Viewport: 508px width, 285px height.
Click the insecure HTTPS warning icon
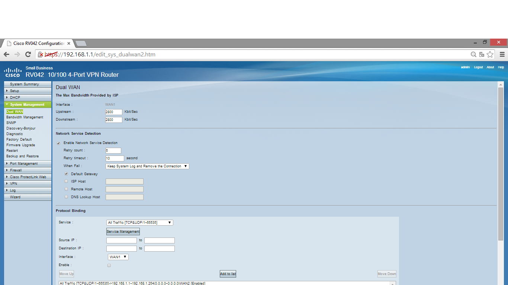click(41, 55)
